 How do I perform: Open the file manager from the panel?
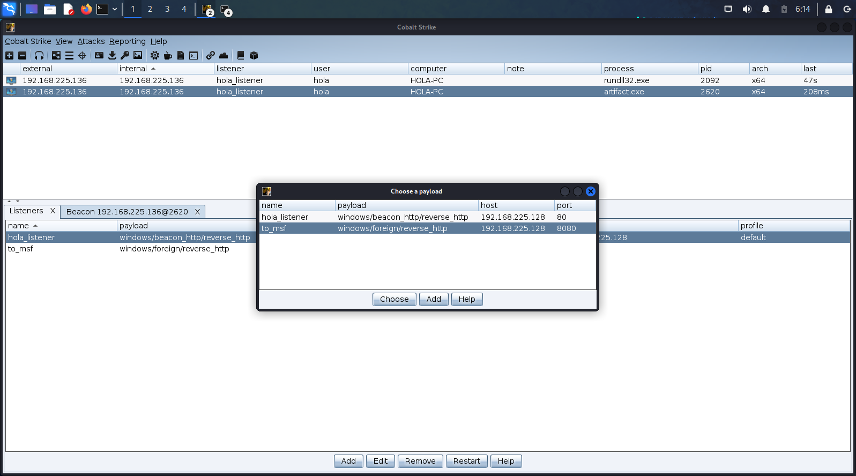(x=50, y=9)
